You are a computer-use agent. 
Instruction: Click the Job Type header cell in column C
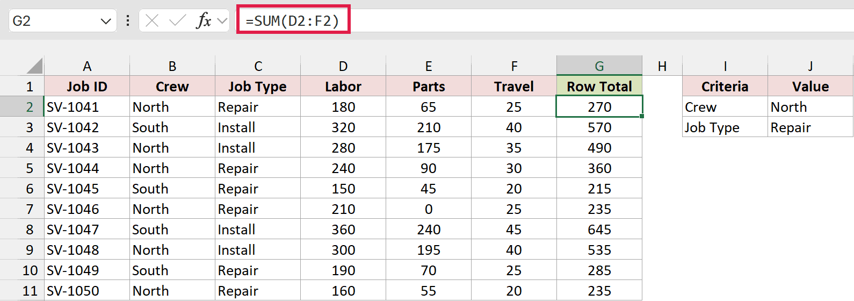pyautogui.click(x=258, y=86)
